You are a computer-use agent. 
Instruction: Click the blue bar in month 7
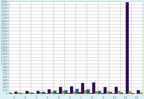[x=77, y=91]
